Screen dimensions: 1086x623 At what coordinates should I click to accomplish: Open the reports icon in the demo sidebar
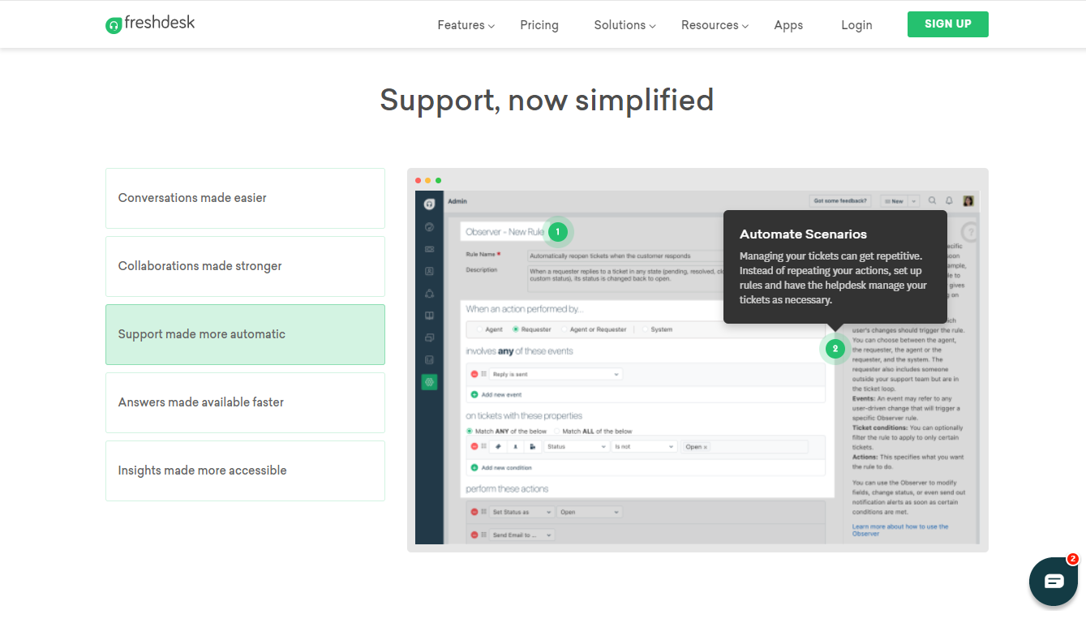429,359
